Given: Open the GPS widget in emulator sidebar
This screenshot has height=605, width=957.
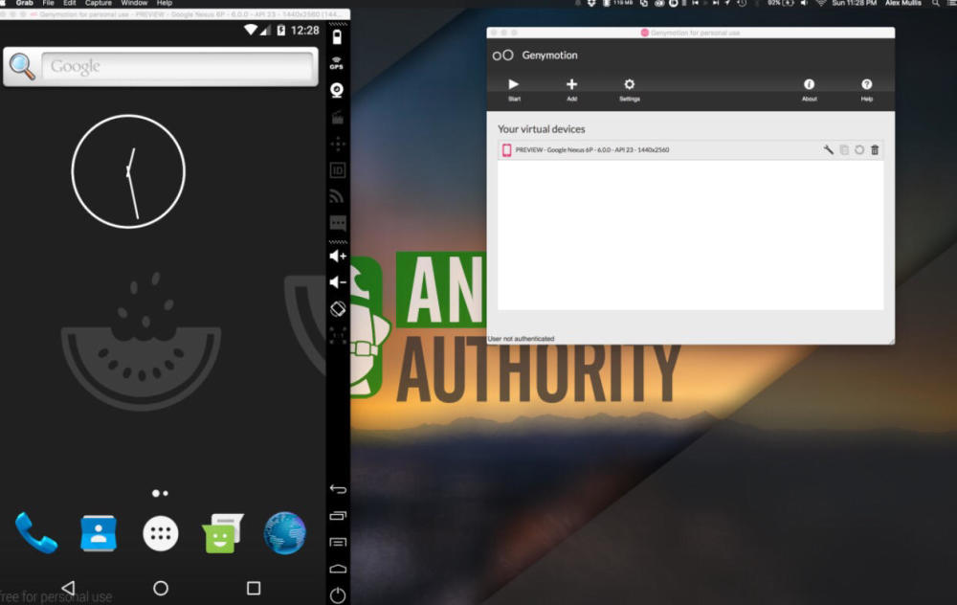Looking at the screenshot, I should click(337, 63).
